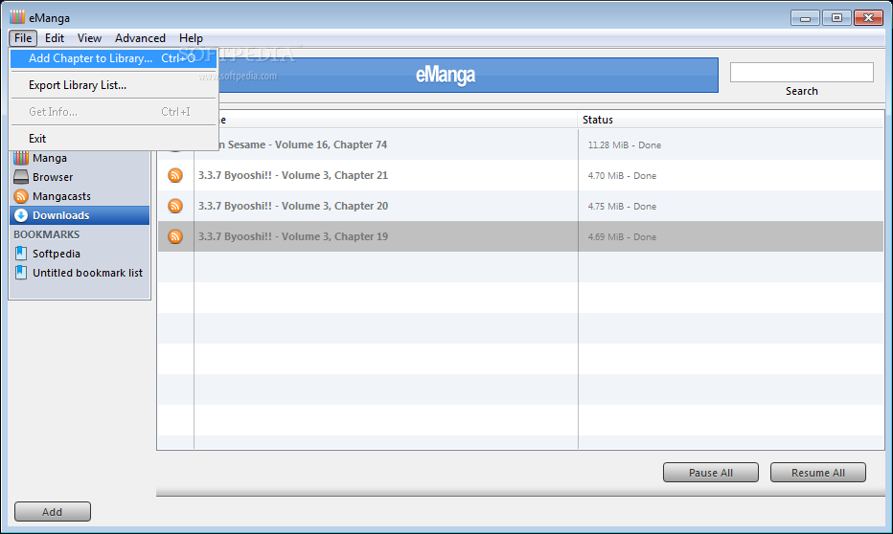The image size is (893, 534).
Task: Click the 11.28 MiB - Done status
Action: click(624, 145)
